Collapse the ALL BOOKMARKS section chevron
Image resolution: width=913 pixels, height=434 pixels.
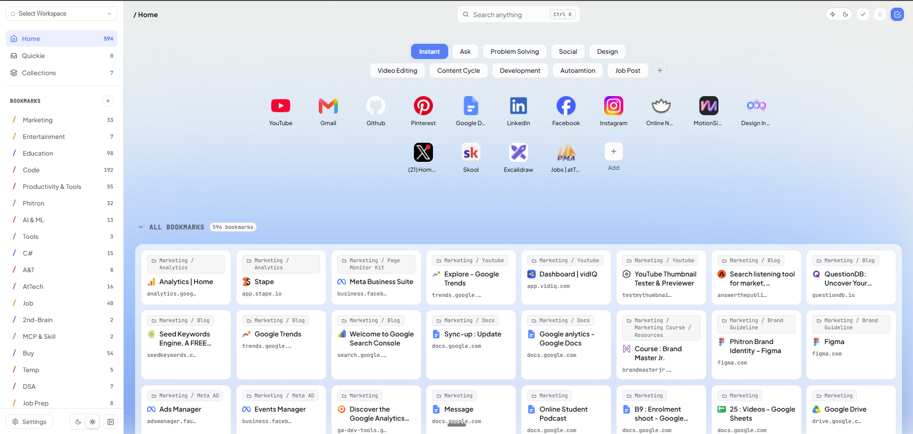[141, 227]
